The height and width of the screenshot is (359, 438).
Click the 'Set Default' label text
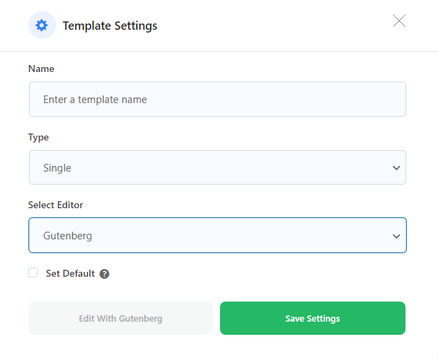coord(70,273)
